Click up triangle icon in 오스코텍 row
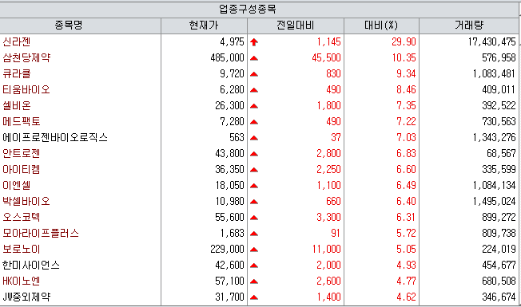The height and width of the screenshot is (307, 521). pos(254,218)
